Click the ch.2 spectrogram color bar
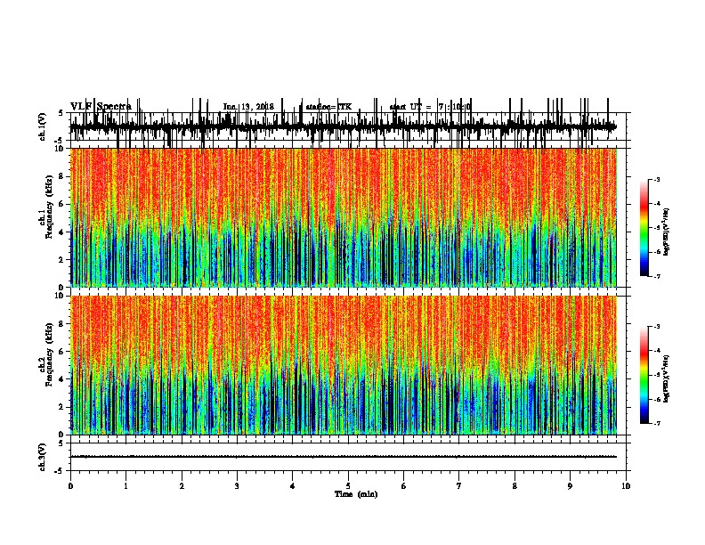Screen dimensions: 705x545 tap(644, 375)
